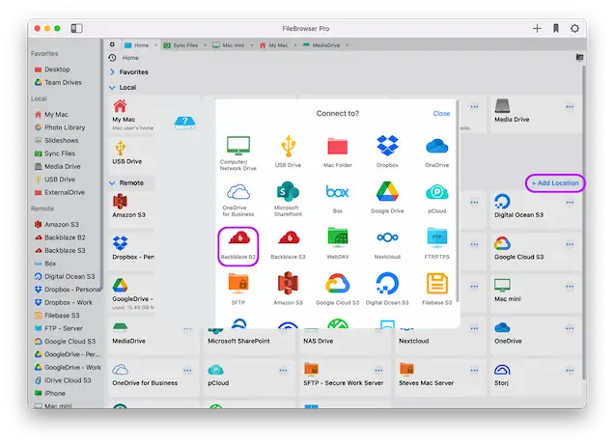Select SFTP in the Connect dialog
Viewport: 614px width, 445px height.
238,289
